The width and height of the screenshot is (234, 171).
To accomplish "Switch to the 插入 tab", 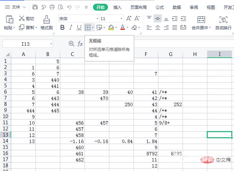I will coord(117,7).
